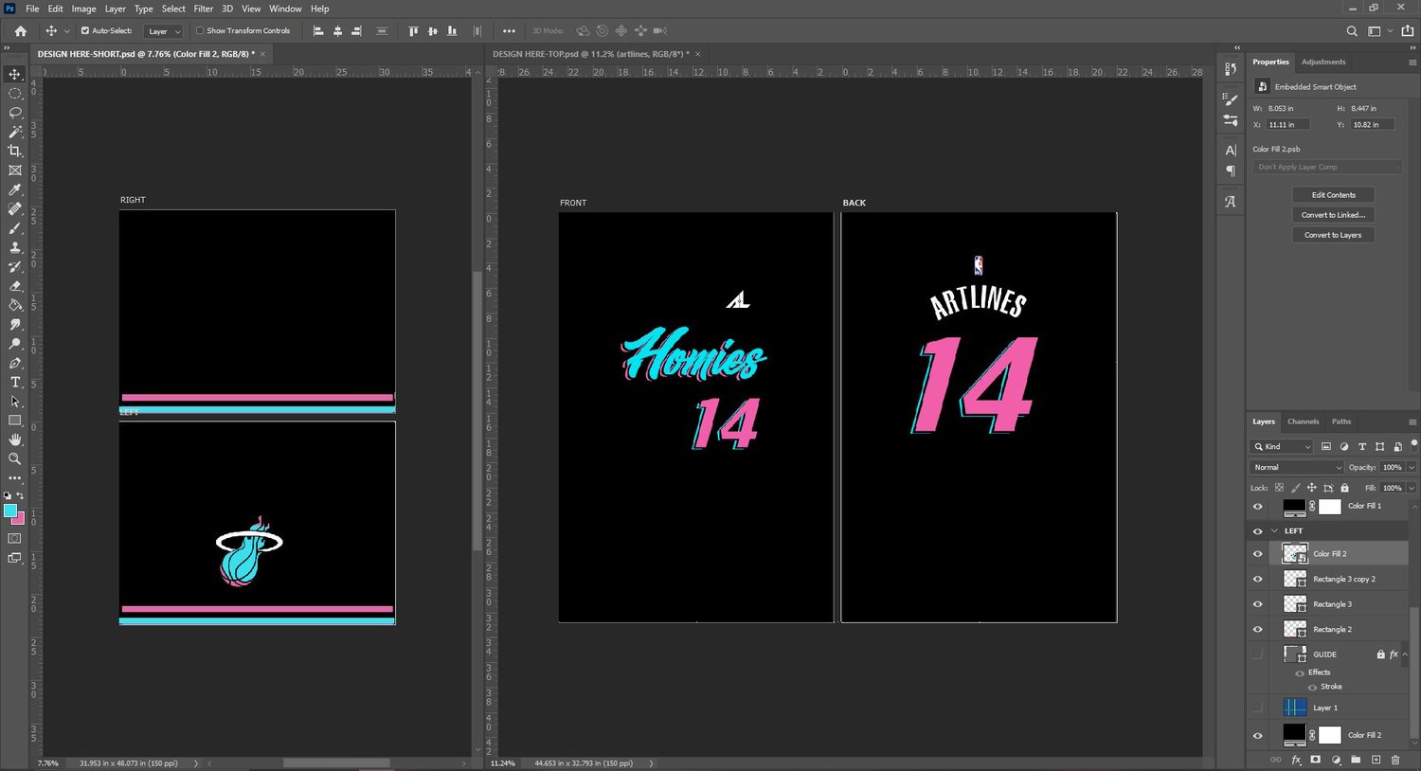Select the Move tool in the toolbox
The width and height of the screenshot is (1421, 771).
tap(14, 74)
